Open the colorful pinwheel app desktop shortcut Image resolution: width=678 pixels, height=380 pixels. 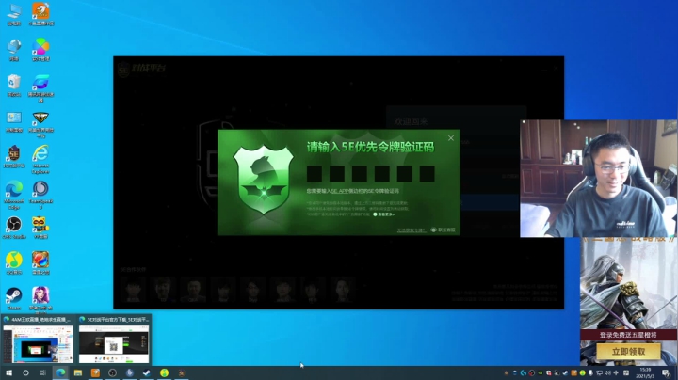click(x=40, y=50)
